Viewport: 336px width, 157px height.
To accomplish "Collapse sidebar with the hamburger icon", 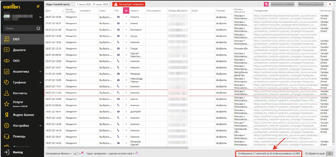I will [38, 6].
